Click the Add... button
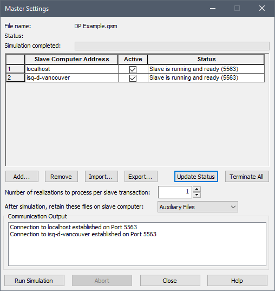 click(22, 177)
